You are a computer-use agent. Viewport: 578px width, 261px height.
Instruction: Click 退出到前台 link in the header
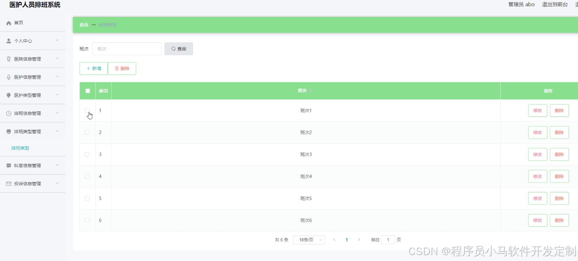[x=555, y=4]
